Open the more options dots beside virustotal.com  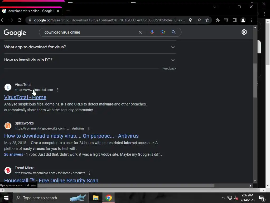click(57, 90)
